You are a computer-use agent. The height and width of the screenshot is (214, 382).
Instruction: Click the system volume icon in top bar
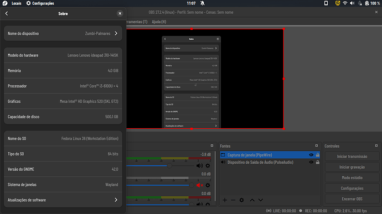coord(352,3)
